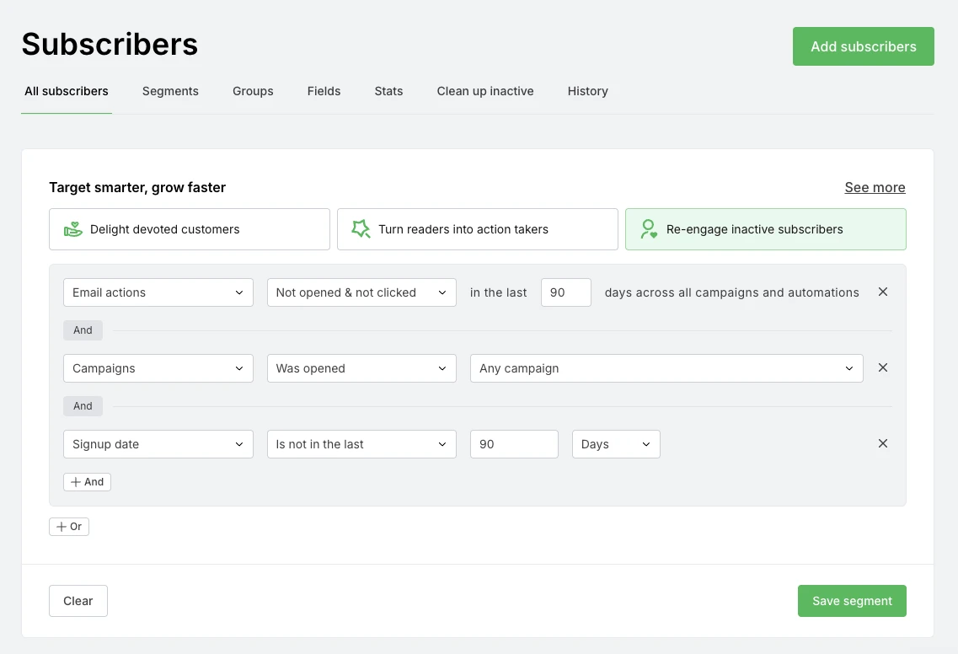Select the Delight devoted customers preset

coord(190,229)
